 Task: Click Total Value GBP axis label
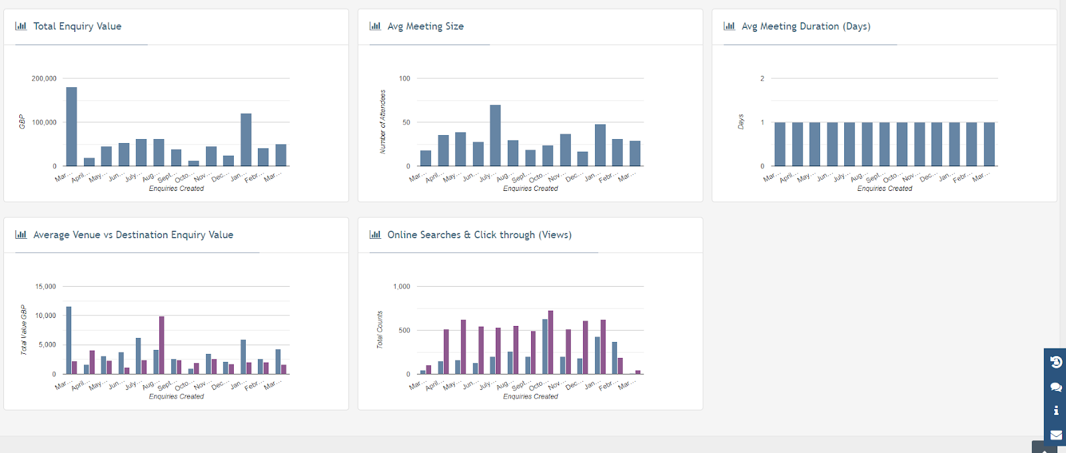pos(23,330)
